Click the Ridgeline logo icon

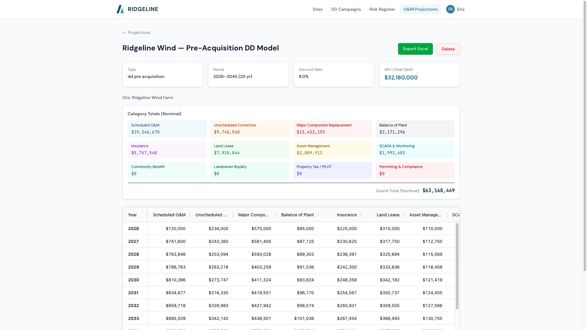120,9
